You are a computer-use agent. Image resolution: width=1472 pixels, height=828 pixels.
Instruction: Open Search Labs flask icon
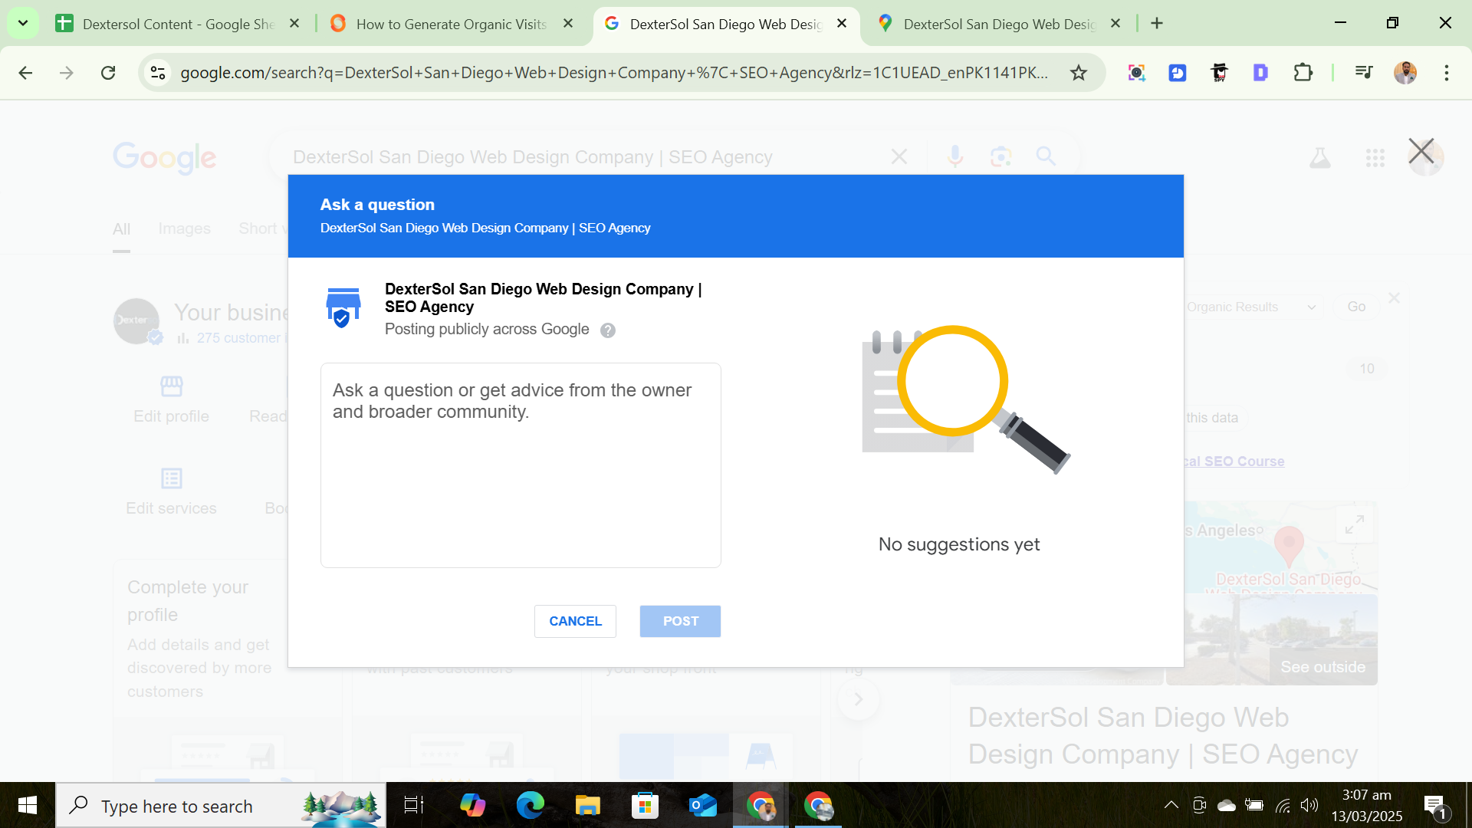pyautogui.click(x=1319, y=158)
